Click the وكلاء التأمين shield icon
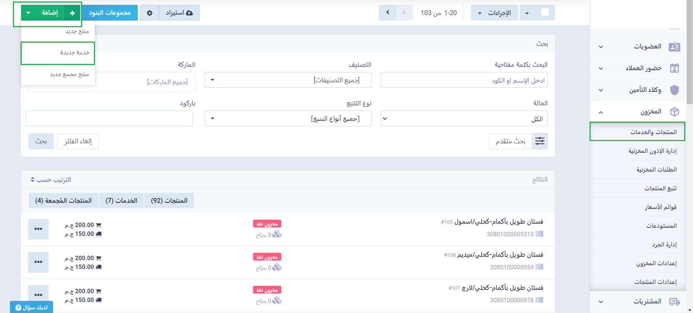The image size is (693, 313). (674, 90)
